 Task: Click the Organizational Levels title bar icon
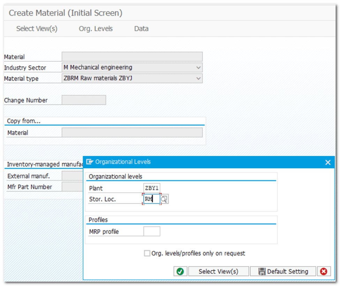90,162
